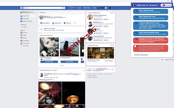This screenshot has height=108, width=174.
Task: Open the Quick Help question icon
Action: [x=110, y=8]
